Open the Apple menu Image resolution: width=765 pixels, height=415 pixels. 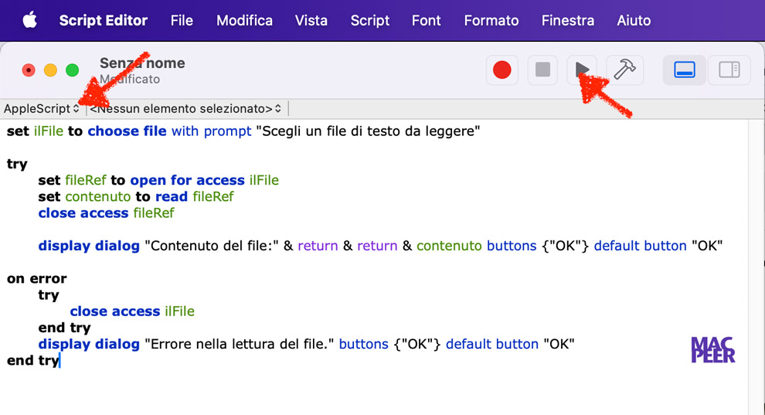tap(29, 21)
